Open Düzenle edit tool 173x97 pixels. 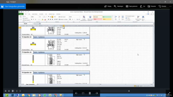tap(152, 6)
